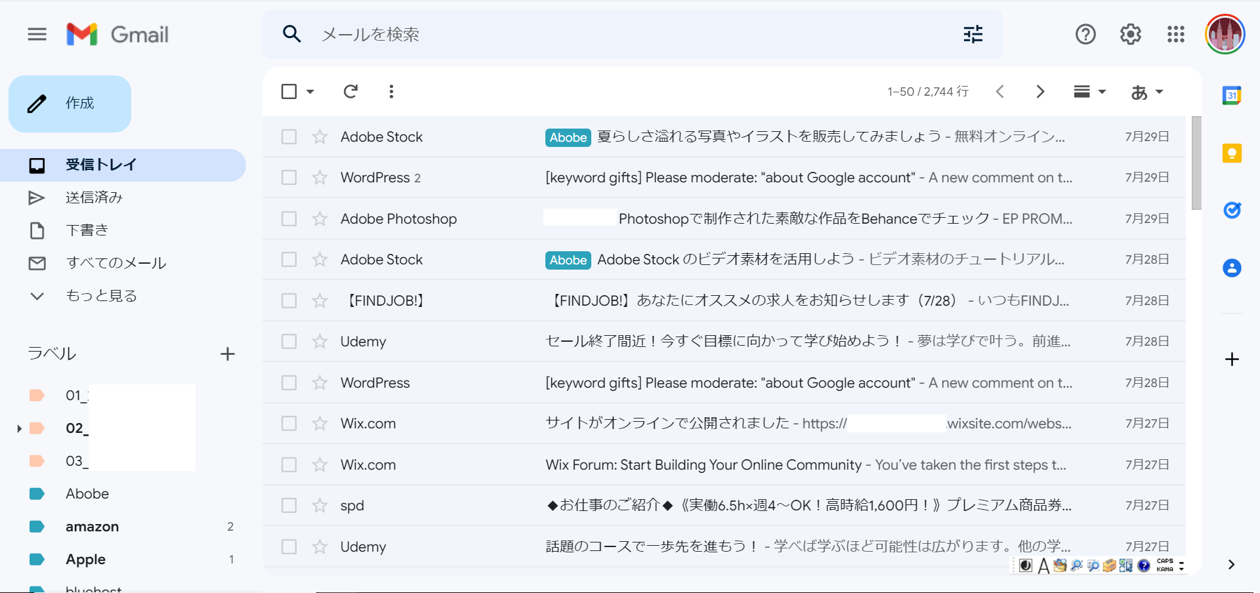
Task: Select the WordPress 2 email checkbox
Action: click(x=289, y=177)
